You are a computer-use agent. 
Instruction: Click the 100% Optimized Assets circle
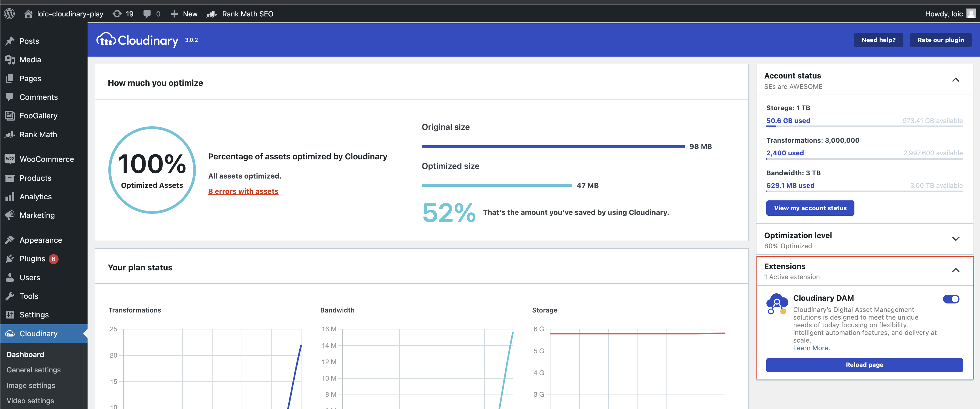pos(152,170)
